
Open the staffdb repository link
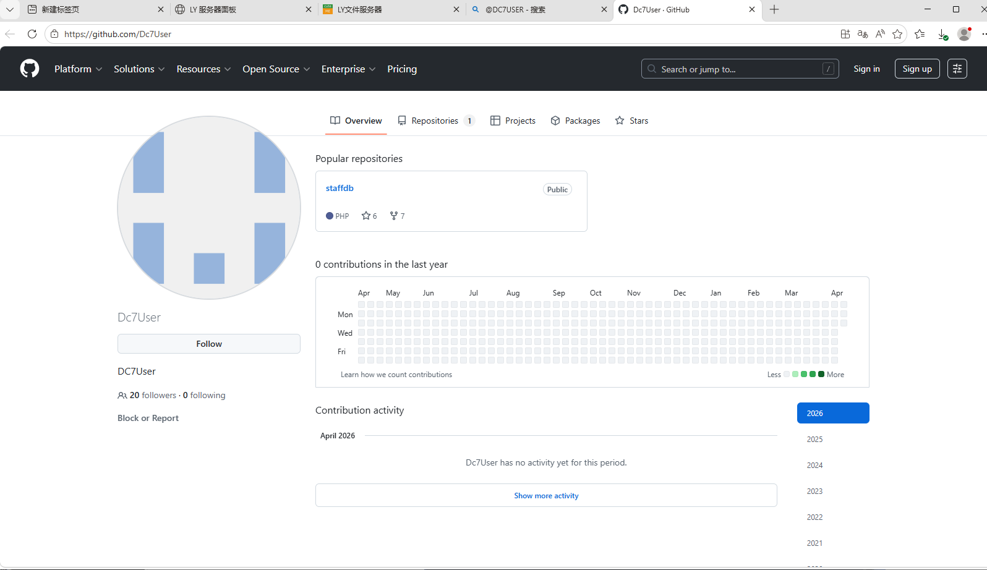point(340,188)
